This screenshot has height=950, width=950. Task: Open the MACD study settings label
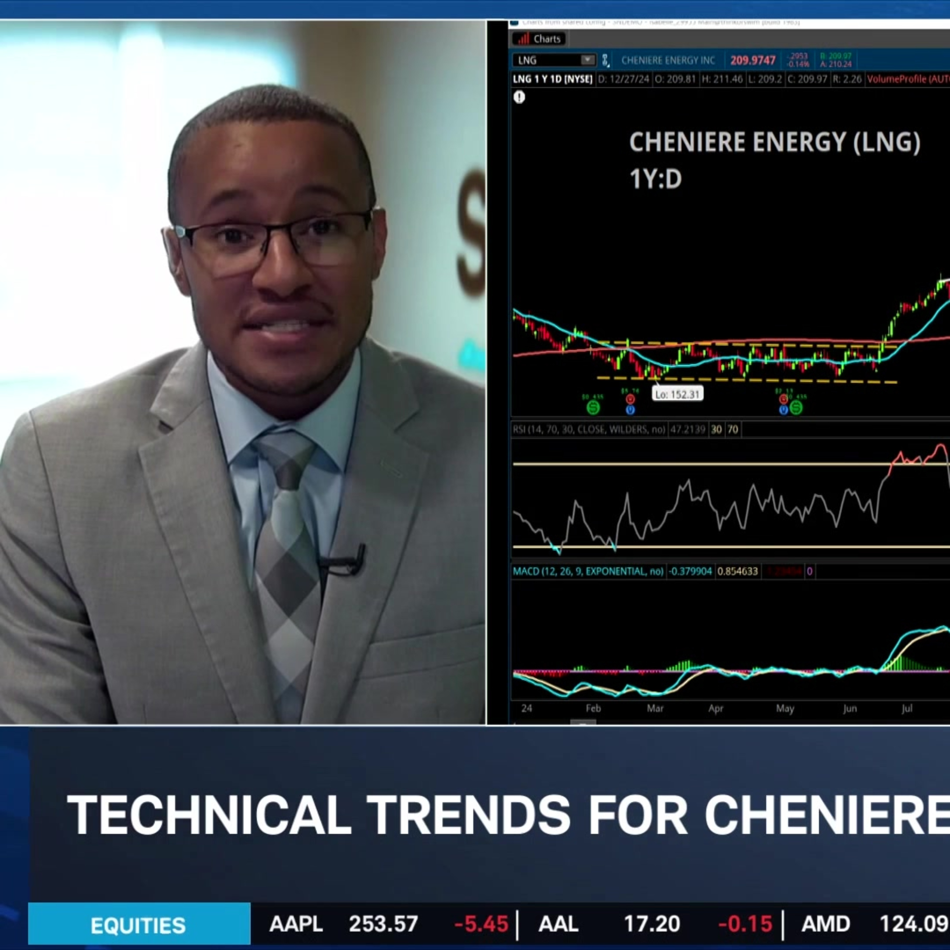pyautogui.click(x=588, y=571)
